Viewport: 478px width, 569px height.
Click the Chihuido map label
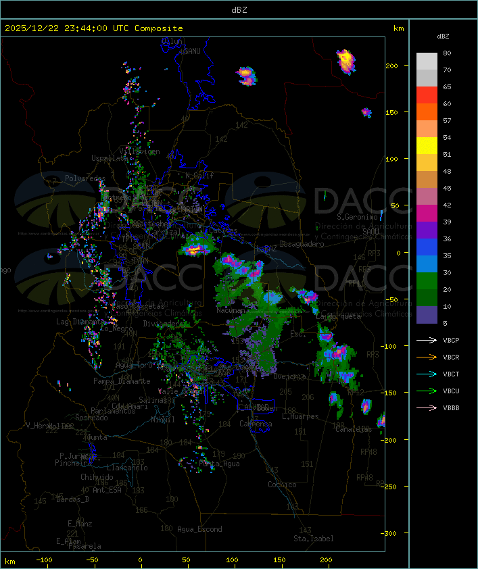97,477
